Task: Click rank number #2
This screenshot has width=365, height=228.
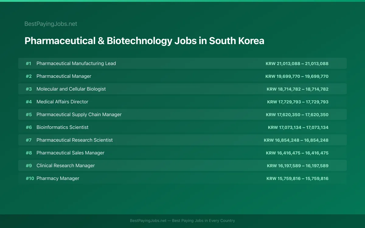Action: (29, 76)
